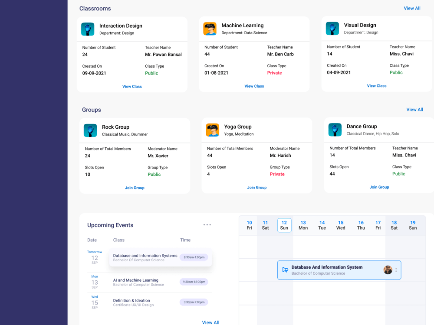Join the Yoga Group
The width and height of the screenshot is (434, 325).
point(257,187)
